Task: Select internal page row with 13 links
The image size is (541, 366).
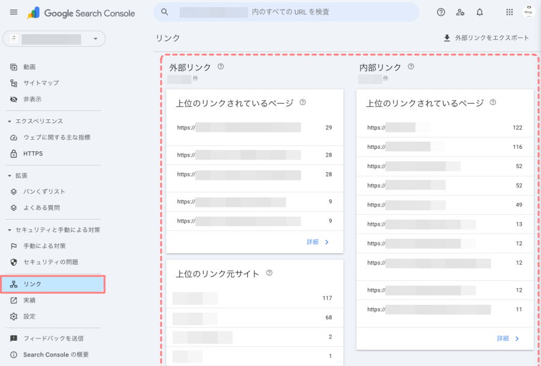Action: (x=445, y=224)
